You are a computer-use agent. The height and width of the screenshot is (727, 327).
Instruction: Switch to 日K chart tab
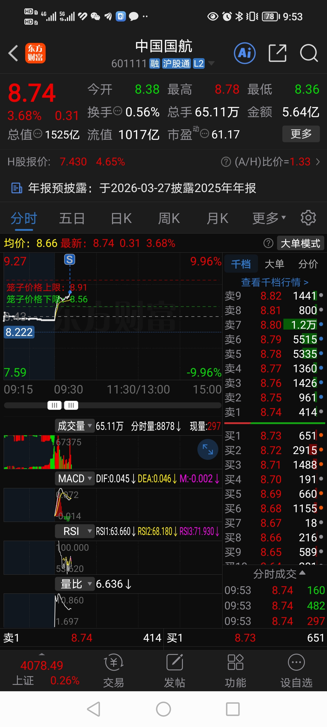click(x=121, y=218)
